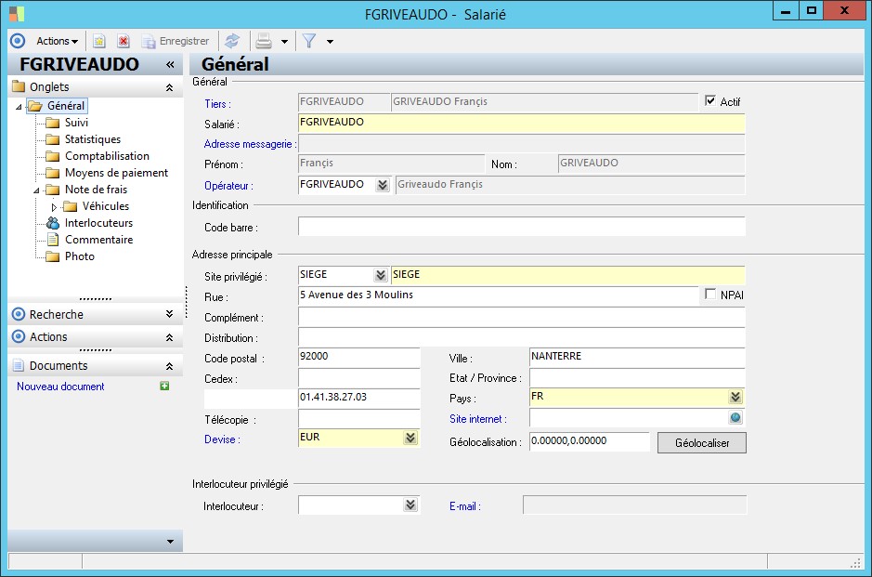Image resolution: width=872 pixels, height=577 pixels.
Task: Click the red delete record icon
Action: 123,41
